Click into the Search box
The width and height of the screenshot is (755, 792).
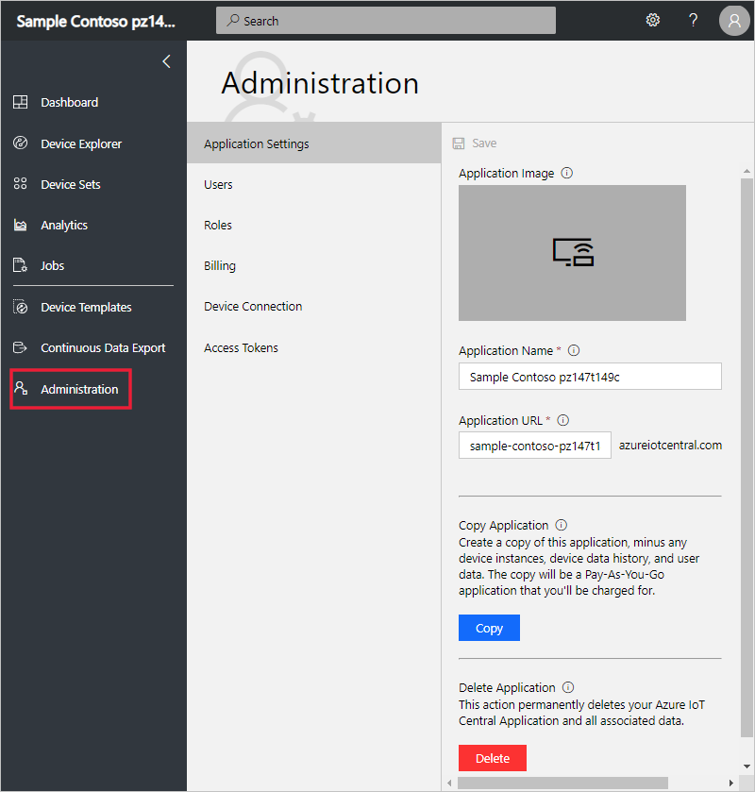(386, 20)
